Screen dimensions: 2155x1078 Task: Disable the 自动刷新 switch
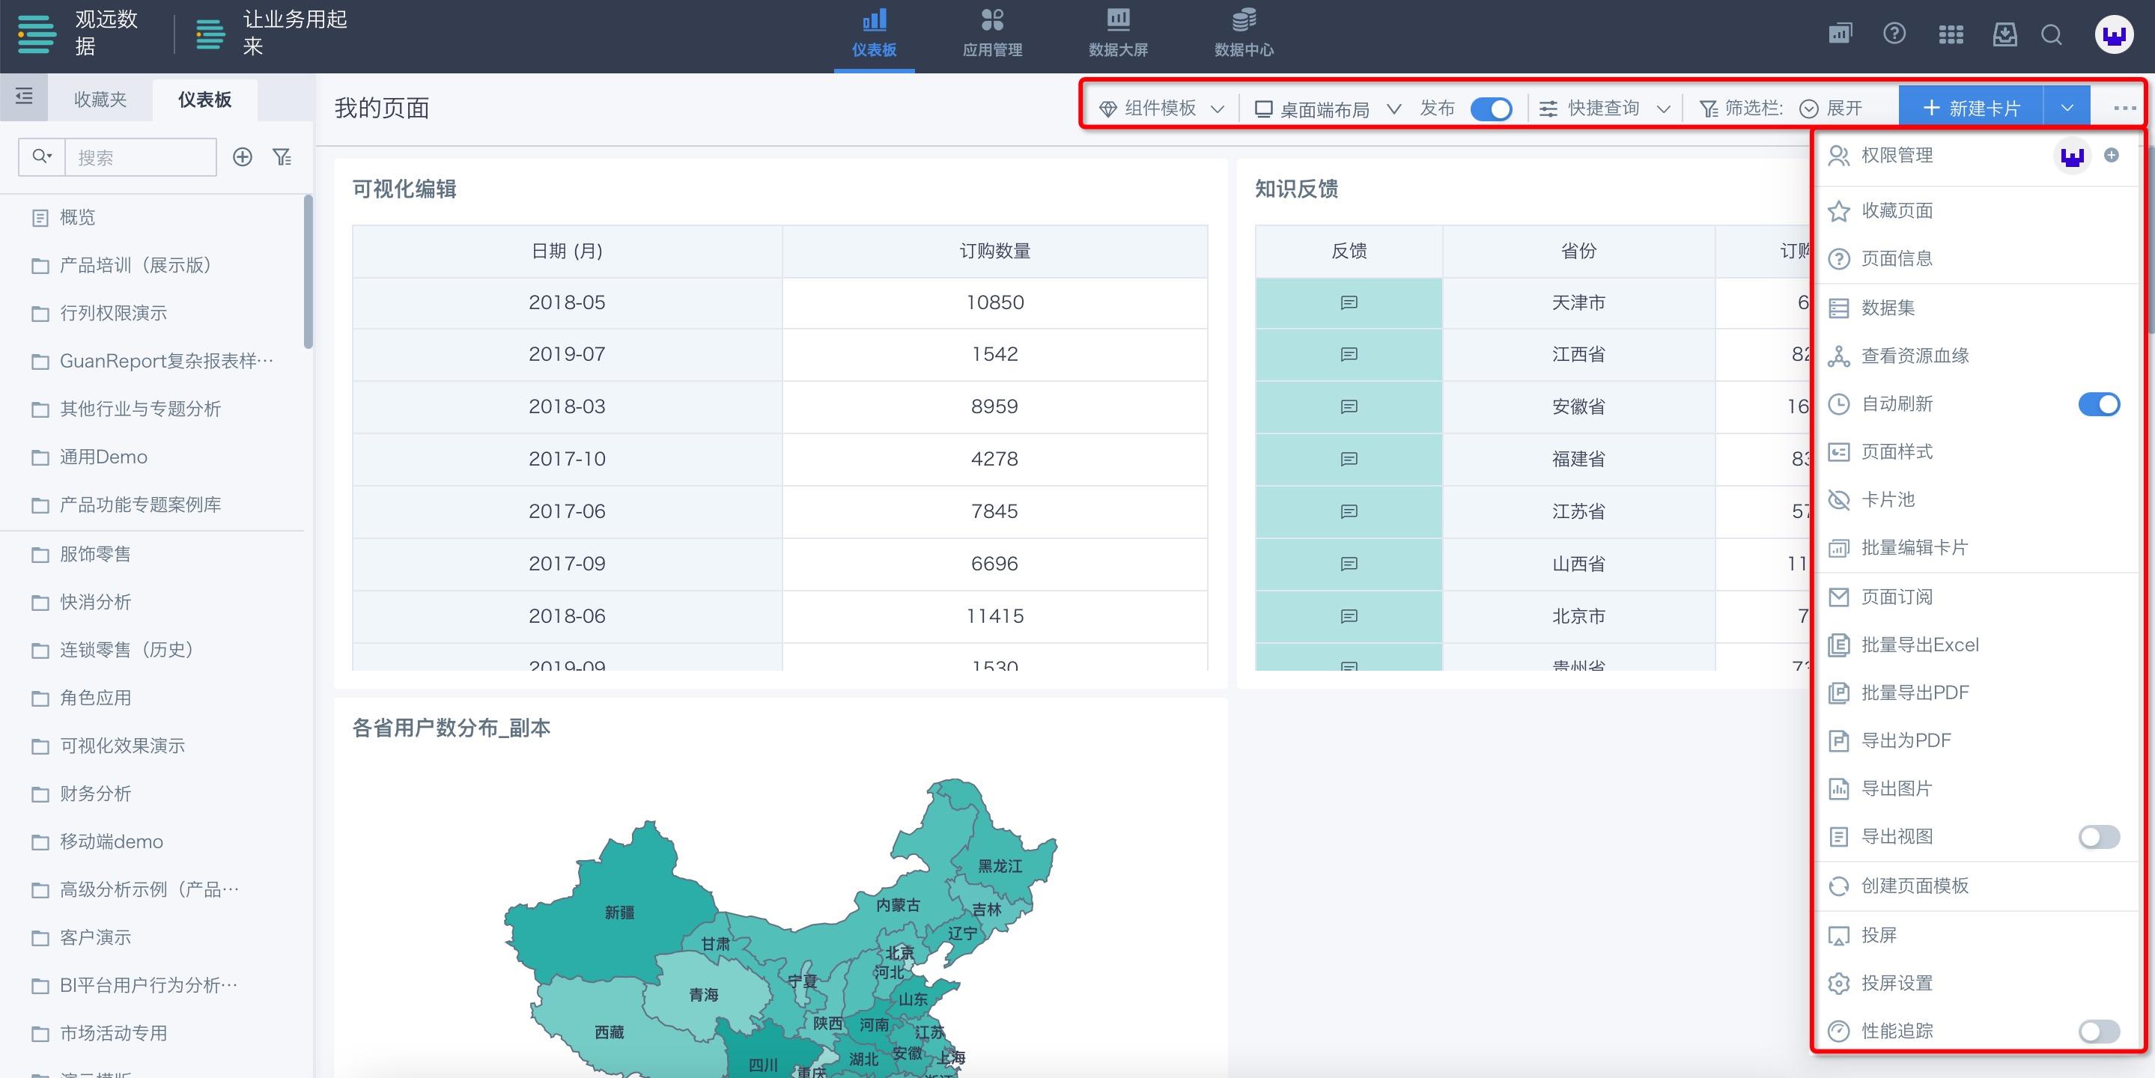pyautogui.click(x=2099, y=405)
